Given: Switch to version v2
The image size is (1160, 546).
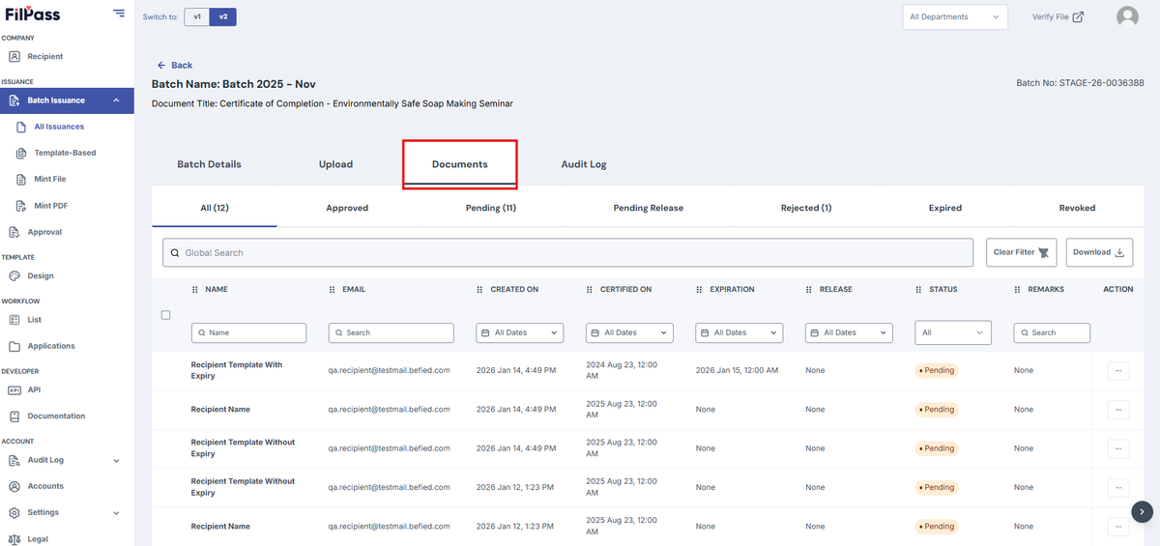Looking at the screenshot, I should tap(223, 16).
